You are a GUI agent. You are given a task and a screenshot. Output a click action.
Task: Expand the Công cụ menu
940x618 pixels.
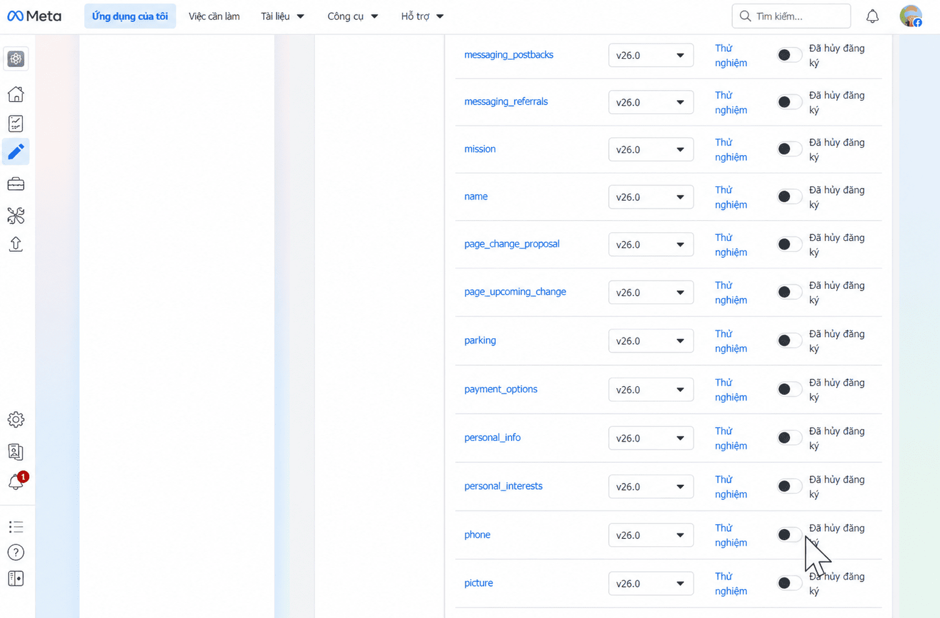pyautogui.click(x=352, y=16)
